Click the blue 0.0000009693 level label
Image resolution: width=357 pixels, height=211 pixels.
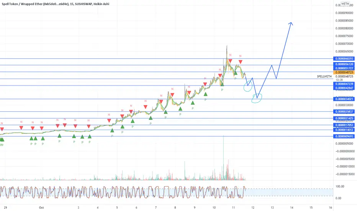344,137
